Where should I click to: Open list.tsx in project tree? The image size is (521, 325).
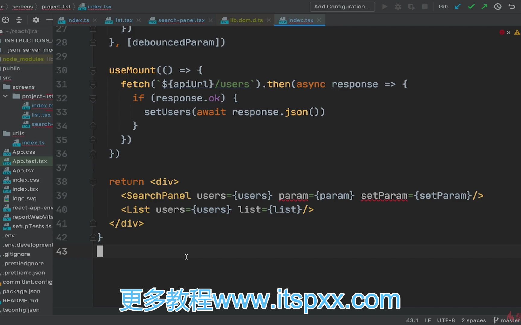tap(41, 115)
